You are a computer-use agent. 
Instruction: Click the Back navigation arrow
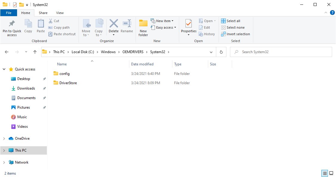(7, 52)
